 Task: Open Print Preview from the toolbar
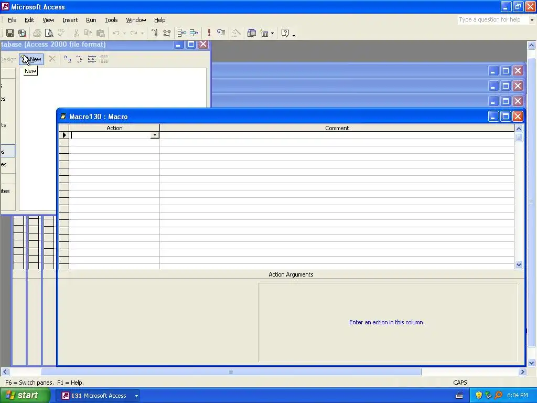click(49, 33)
